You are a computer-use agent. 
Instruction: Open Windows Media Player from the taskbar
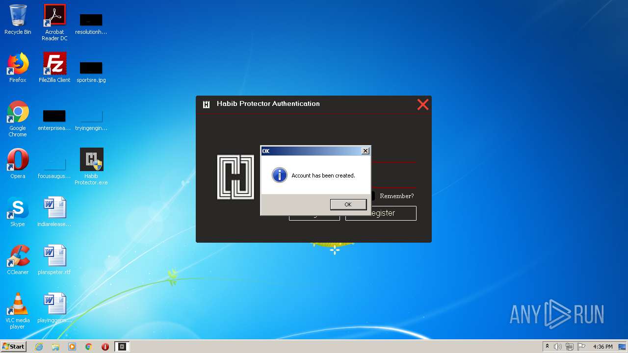[72, 347]
